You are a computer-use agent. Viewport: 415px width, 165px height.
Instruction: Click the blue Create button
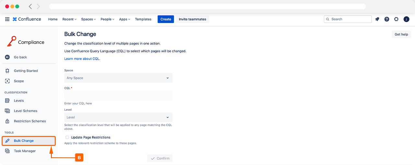(x=166, y=19)
